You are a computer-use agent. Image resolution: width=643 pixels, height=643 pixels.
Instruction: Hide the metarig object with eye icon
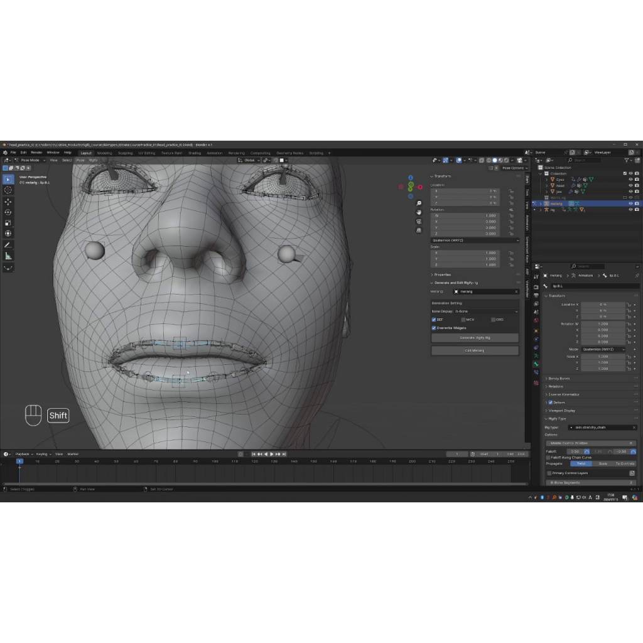(x=630, y=203)
